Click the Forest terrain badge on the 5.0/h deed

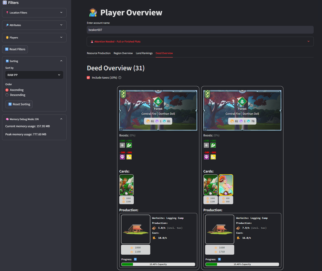coord(158,101)
